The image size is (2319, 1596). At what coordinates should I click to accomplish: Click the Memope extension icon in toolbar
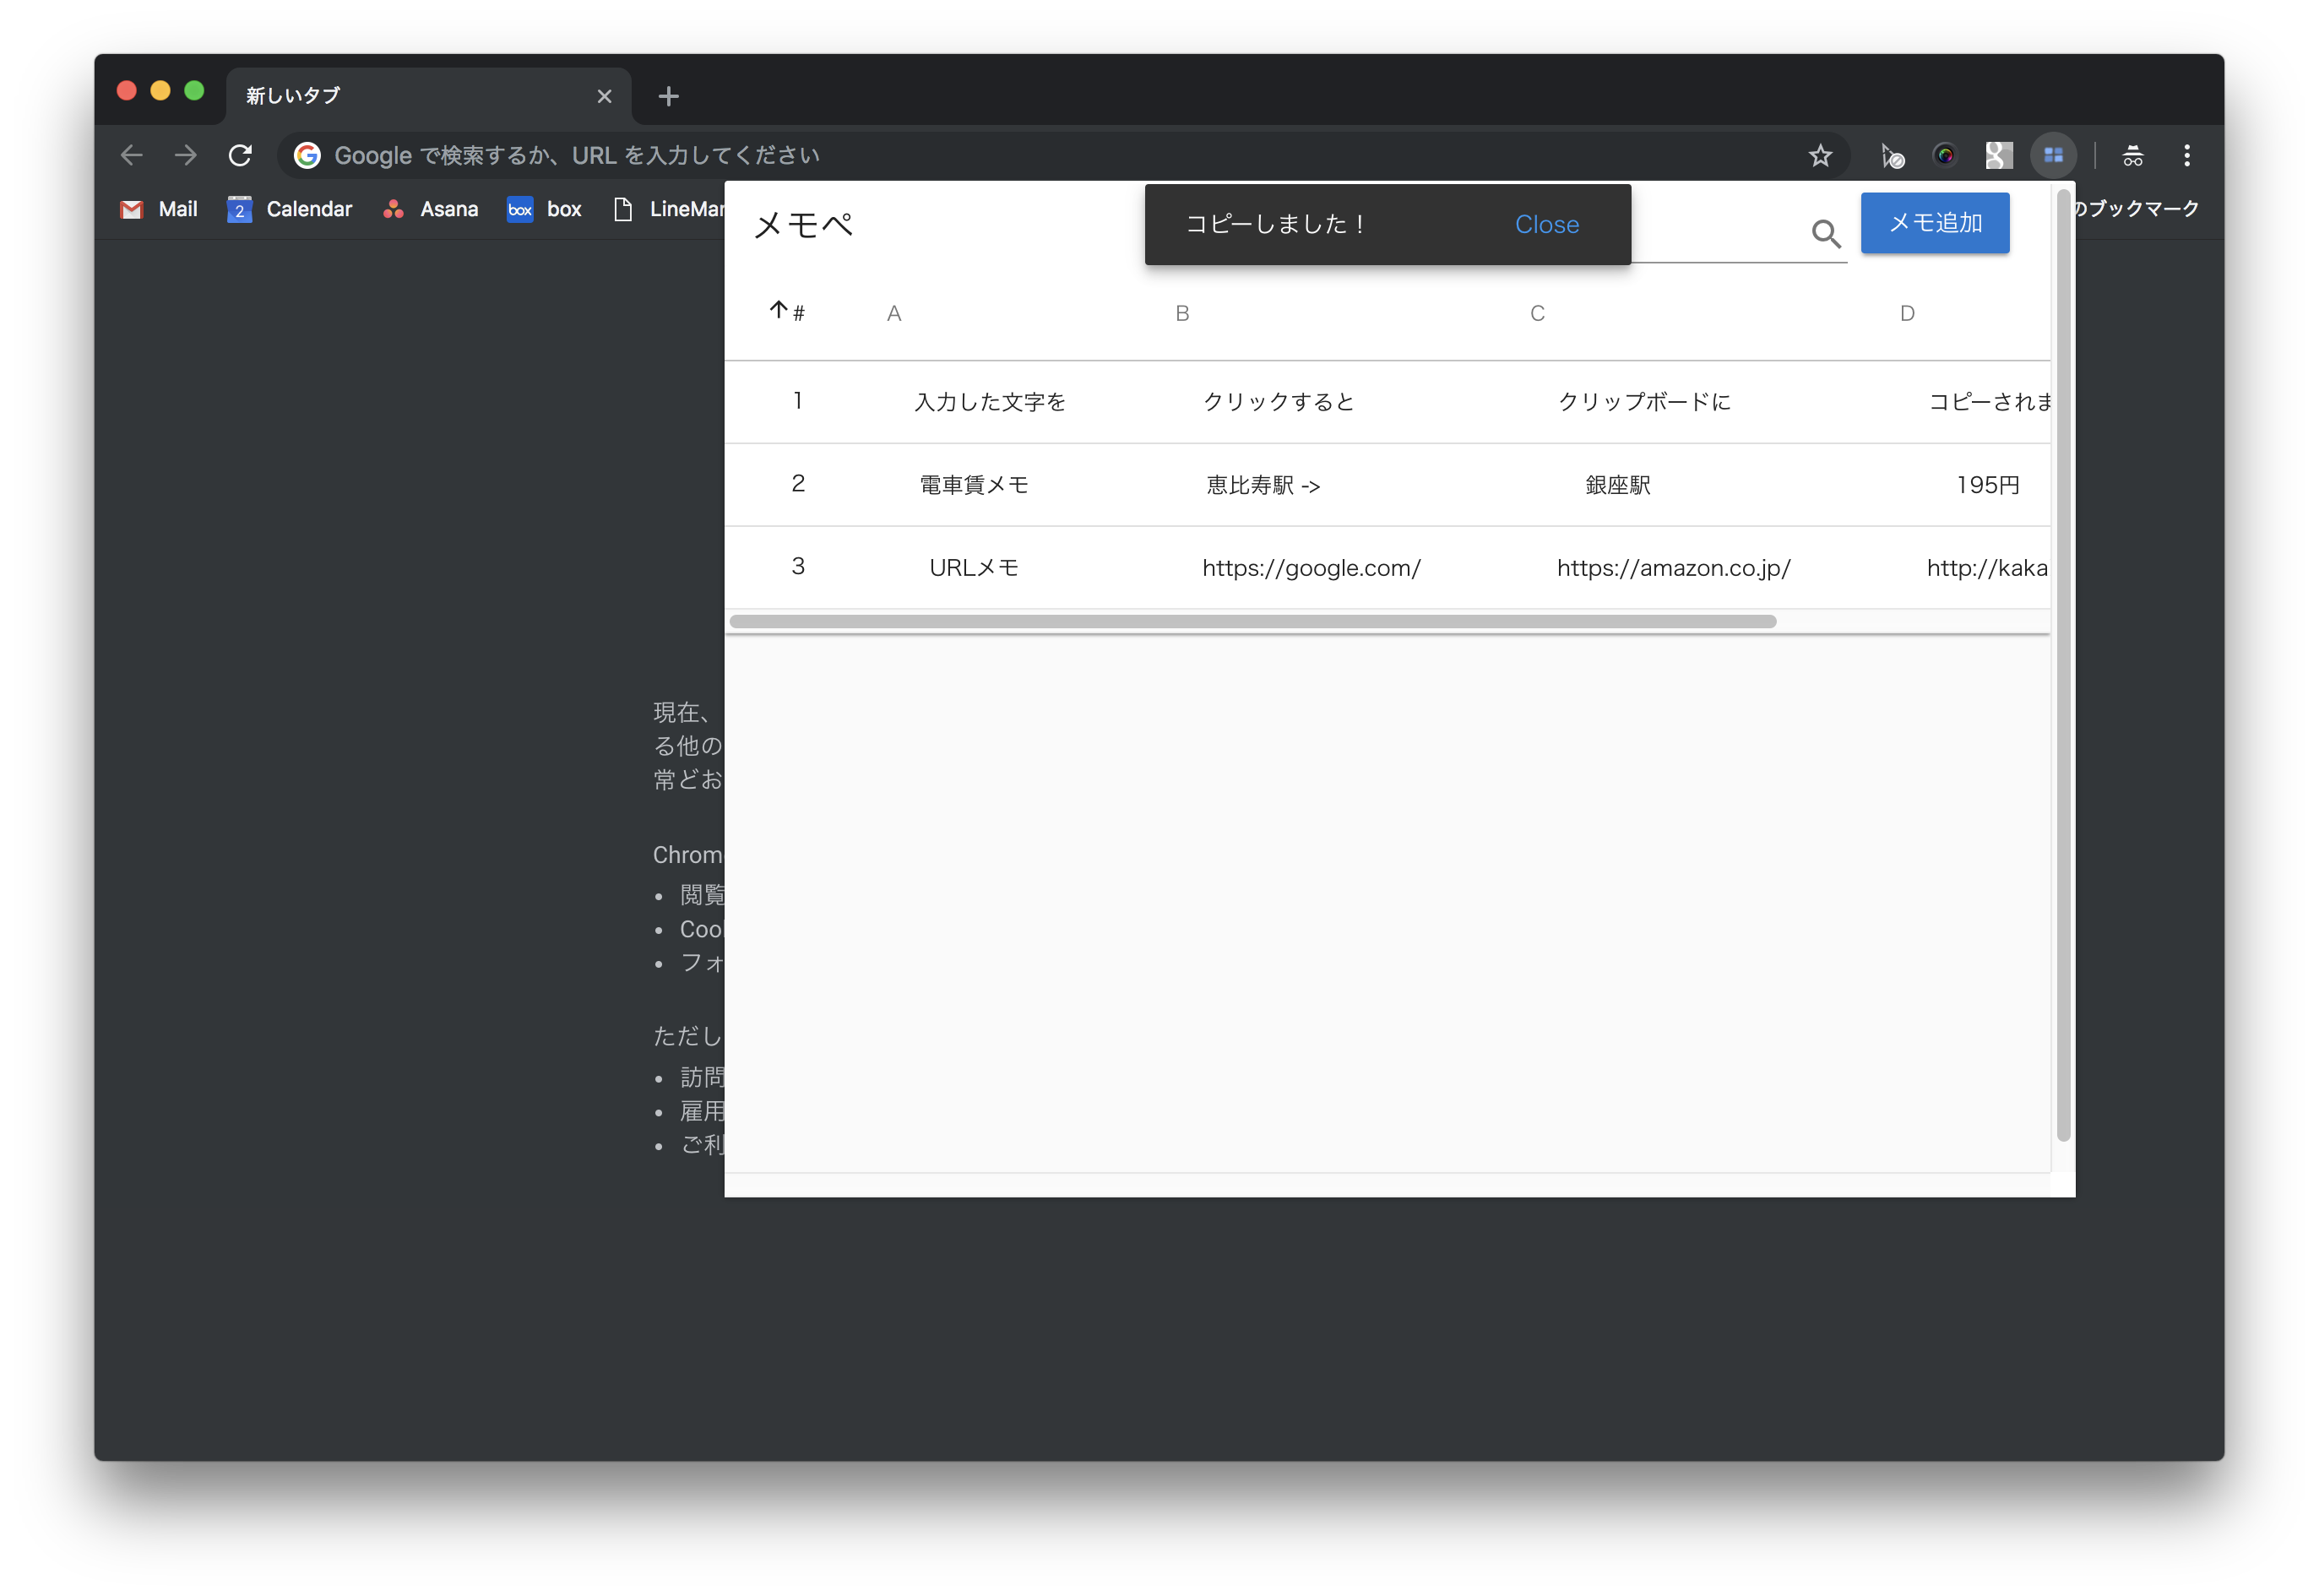pos(2053,155)
